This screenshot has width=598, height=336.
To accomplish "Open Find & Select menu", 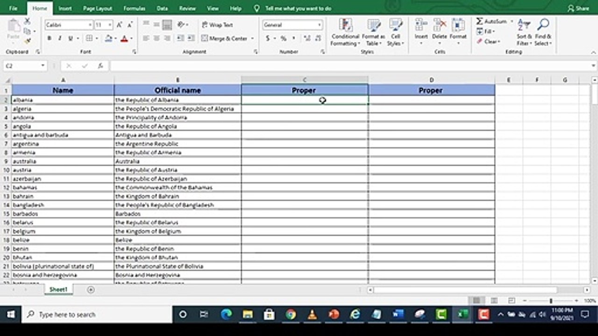I will (543, 32).
